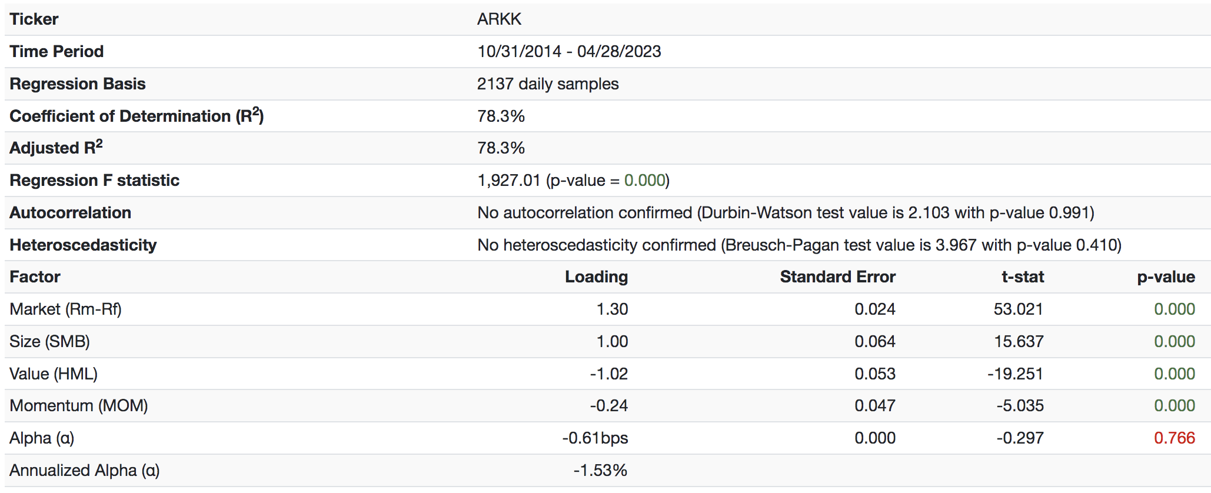Select the date range 10/31/2014 - 04/28/2023
This screenshot has width=1211, height=493.
[569, 51]
